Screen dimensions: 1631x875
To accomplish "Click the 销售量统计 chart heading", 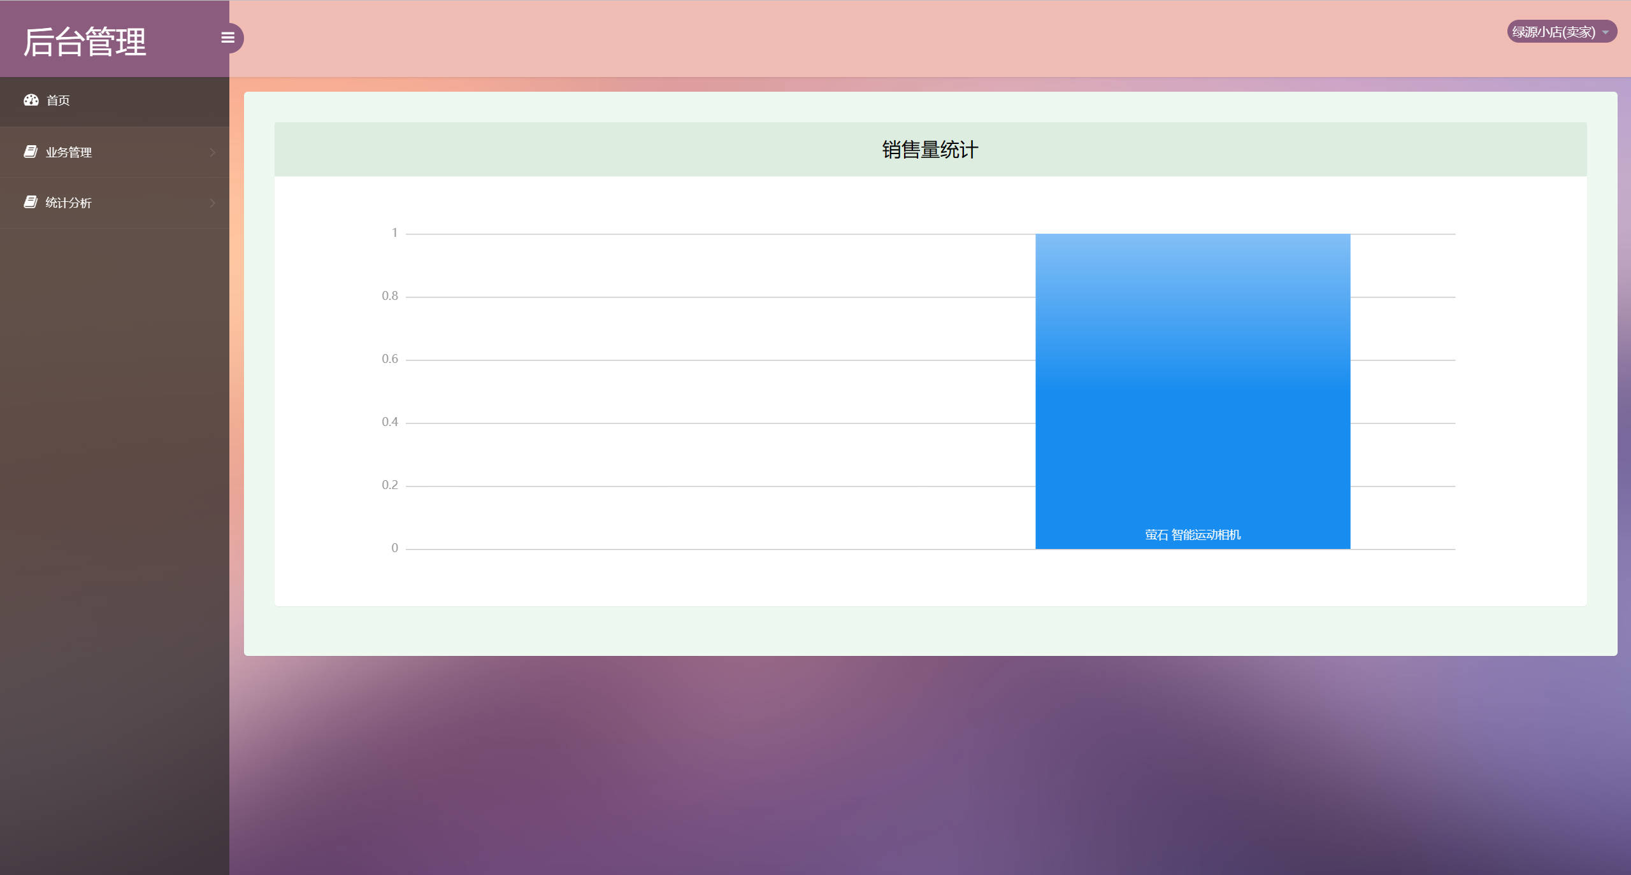I will coord(930,150).
